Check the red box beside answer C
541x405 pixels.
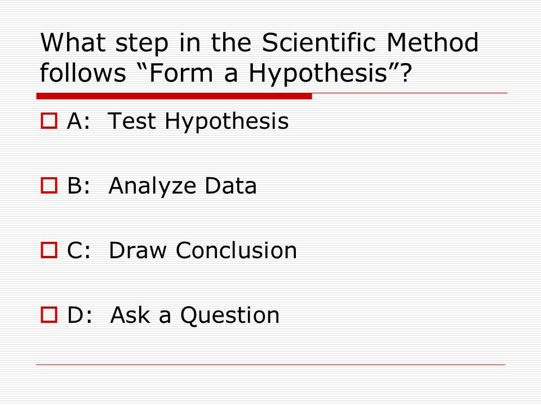[49, 250]
